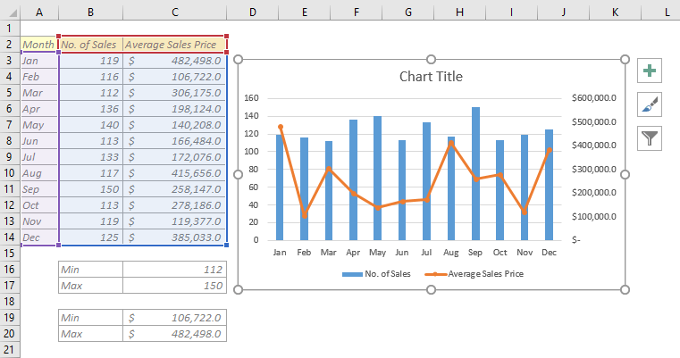Click the Min value cell showing 112
This screenshot has height=358, width=680.
click(x=175, y=269)
